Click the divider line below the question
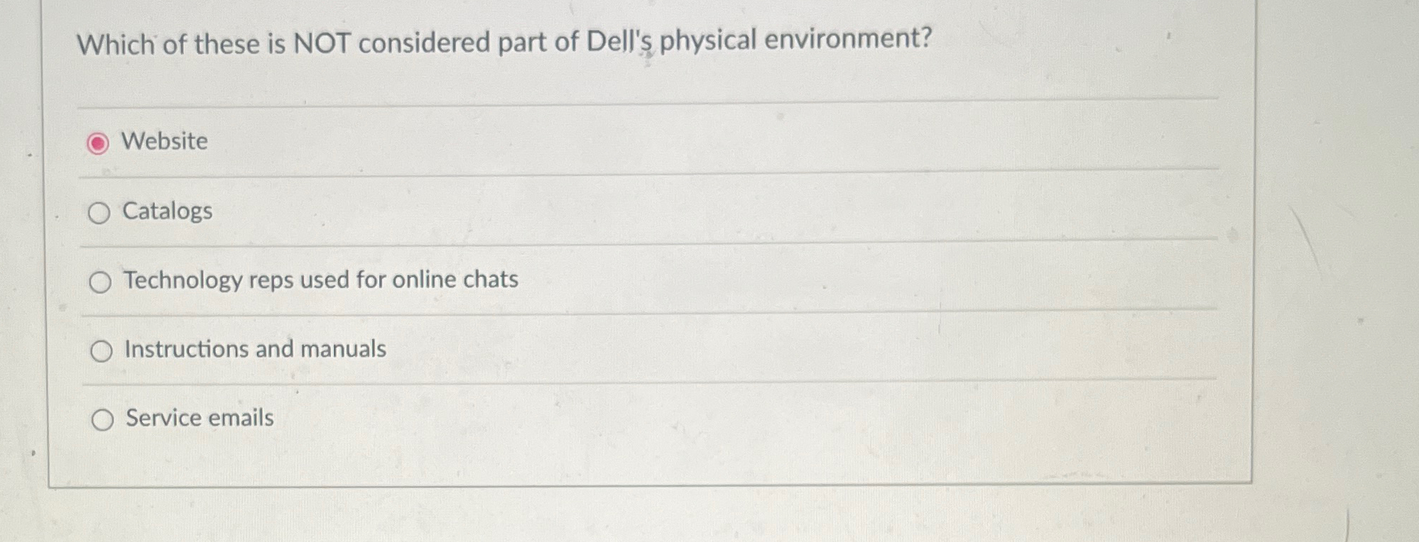The height and width of the screenshot is (542, 1419). [x=639, y=102]
